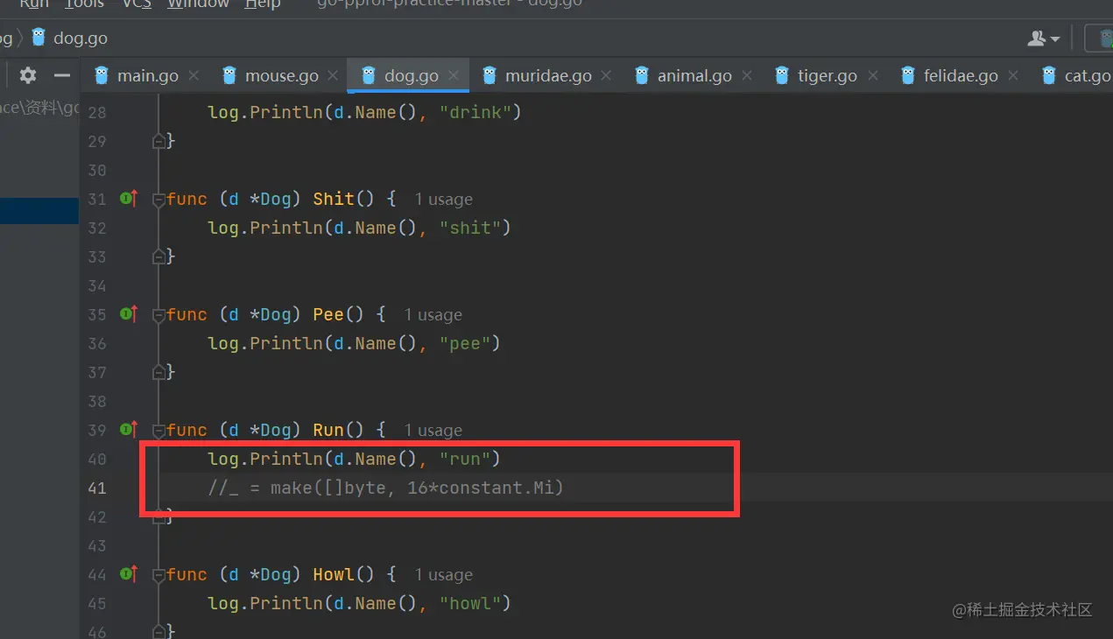1113x639 pixels.
Task: Open the tiger.go tab
Action: (x=827, y=76)
